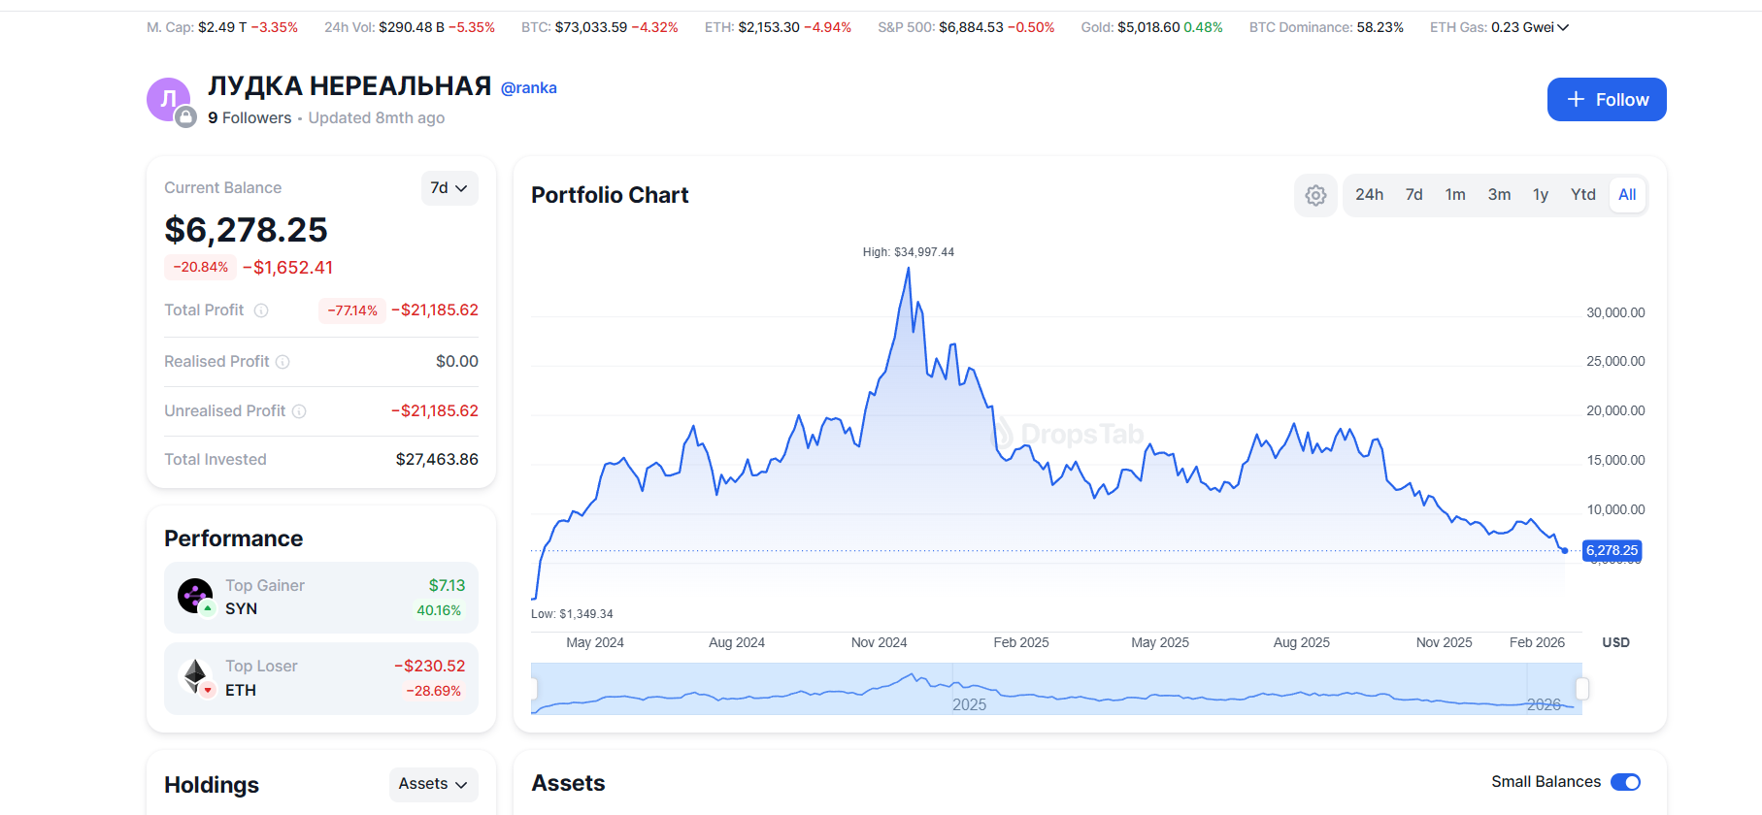
Task: Click the left range slider handle
Action: tap(533, 689)
